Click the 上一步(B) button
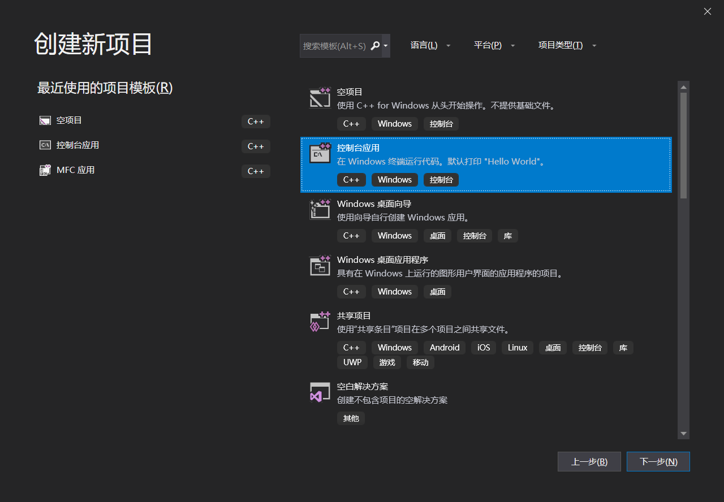724x502 pixels. coord(589,461)
